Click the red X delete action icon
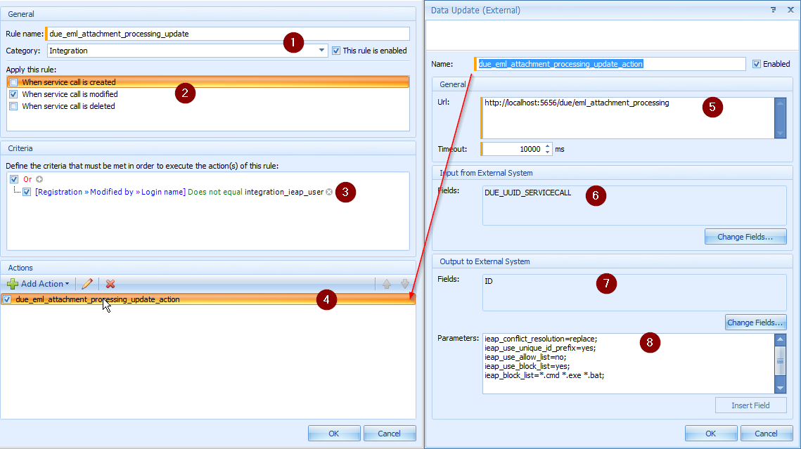The width and height of the screenshot is (801, 449). [x=110, y=284]
